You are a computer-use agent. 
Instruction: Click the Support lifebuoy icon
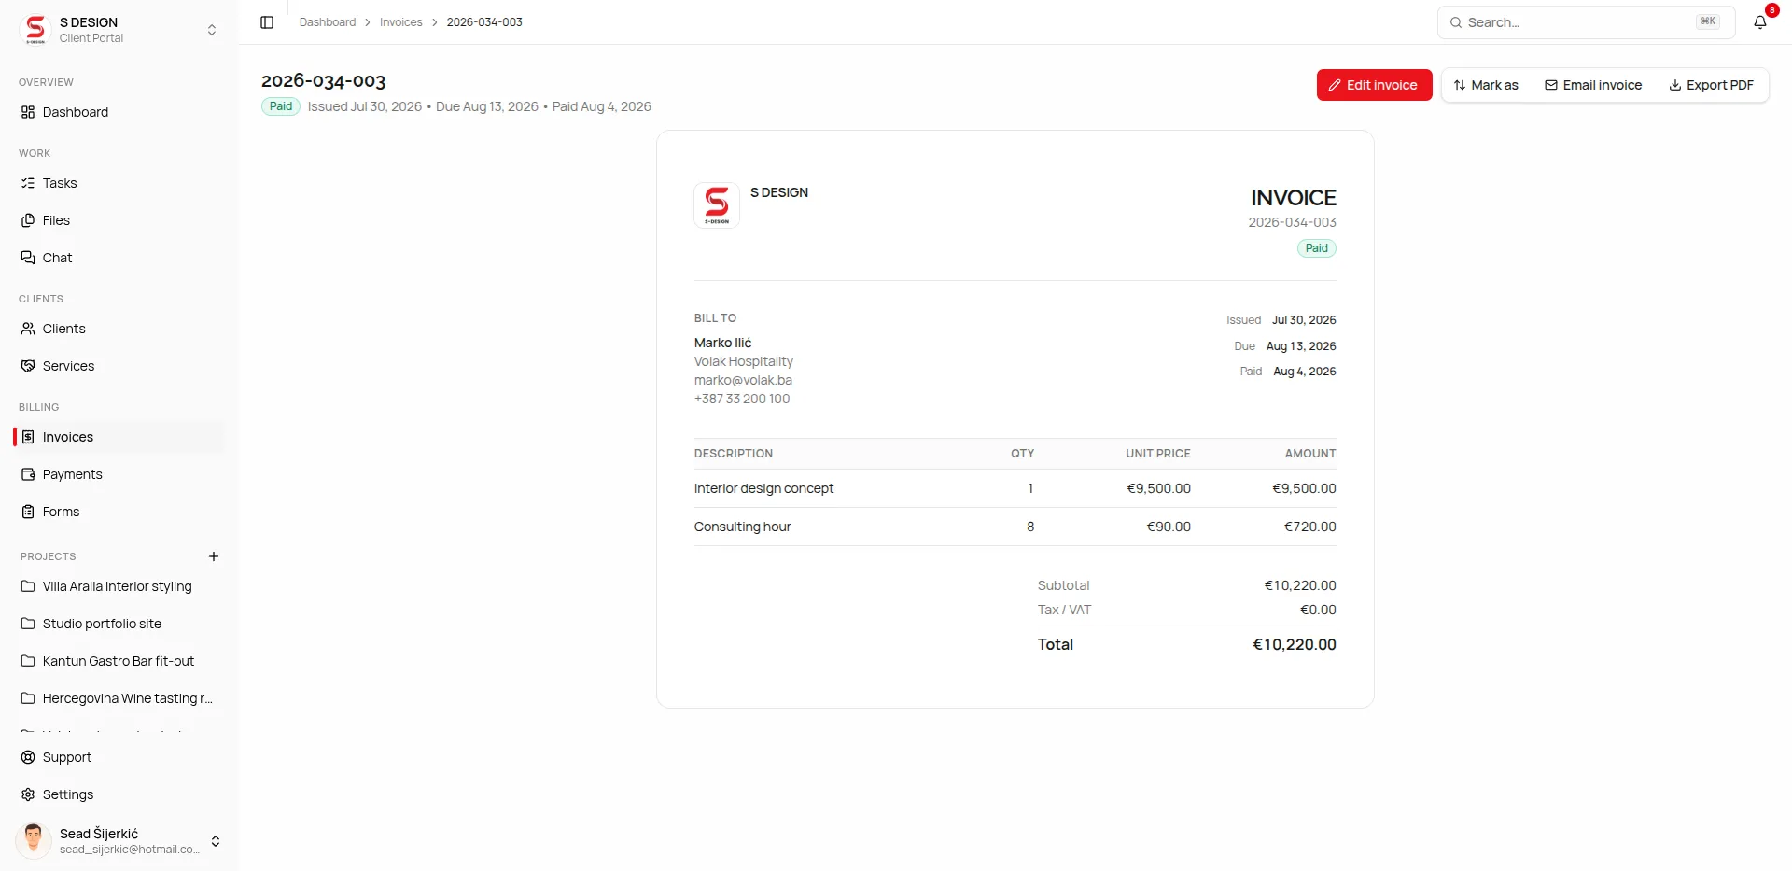click(x=28, y=757)
